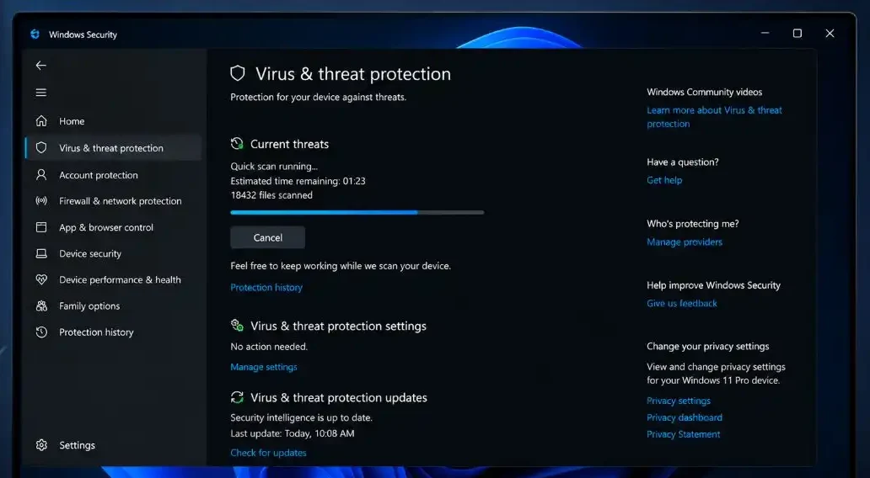870x478 pixels.
Task: Click the App & browser control window icon
Action: click(x=41, y=227)
